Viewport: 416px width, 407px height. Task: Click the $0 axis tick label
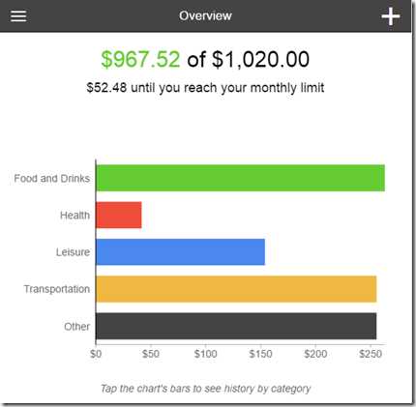96,354
